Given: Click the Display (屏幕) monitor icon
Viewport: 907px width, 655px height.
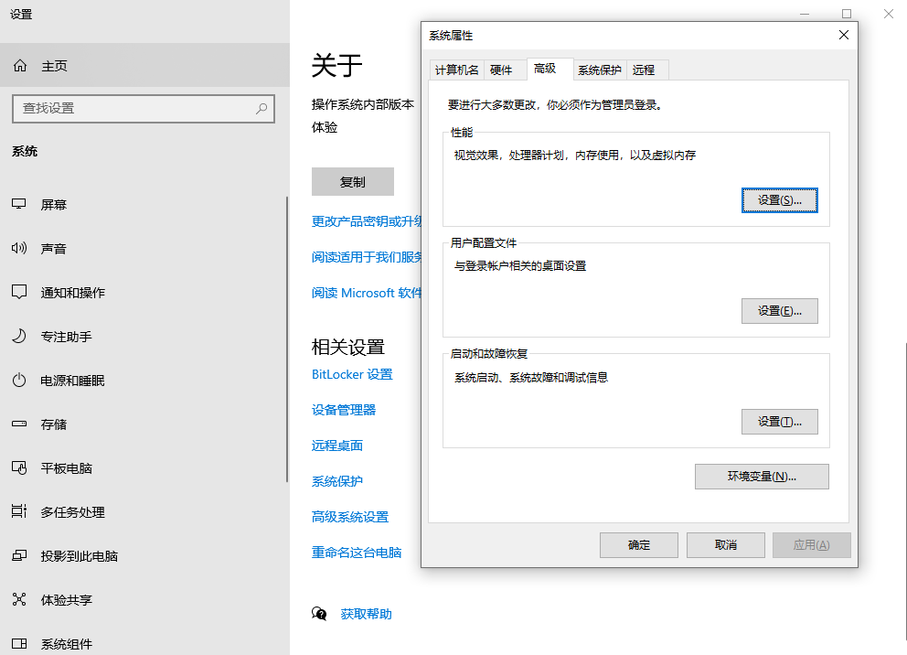Looking at the screenshot, I should (x=19, y=205).
